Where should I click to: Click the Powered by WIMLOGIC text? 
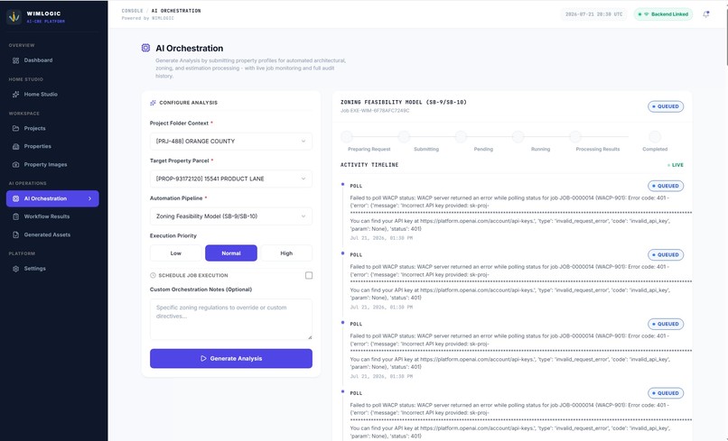[147, 19]
